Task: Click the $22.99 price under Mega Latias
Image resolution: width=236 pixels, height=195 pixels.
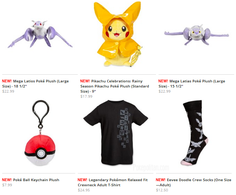Action: [164, 91]
